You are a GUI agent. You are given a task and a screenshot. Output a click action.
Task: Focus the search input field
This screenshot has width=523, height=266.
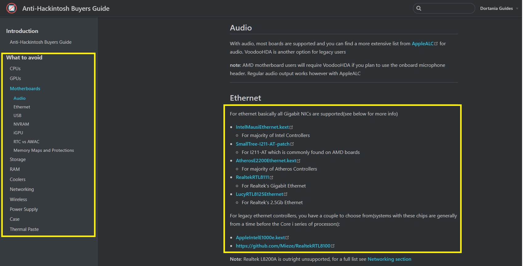[x=444, y=8]
